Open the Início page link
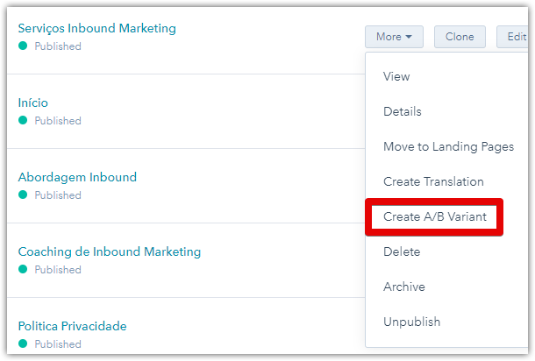 (x=32, y=103)
